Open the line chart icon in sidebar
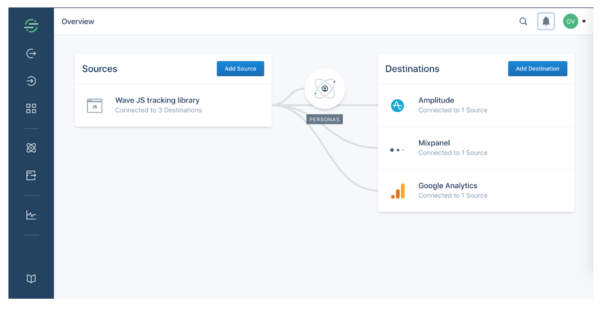Viewport: 600px width, 309px height. click(x=31, y=215)
